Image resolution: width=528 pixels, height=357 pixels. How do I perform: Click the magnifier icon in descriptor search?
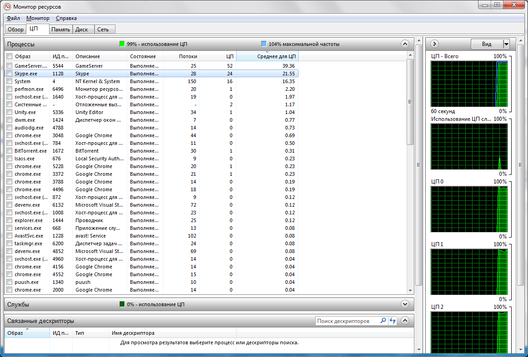pos(383,321)
